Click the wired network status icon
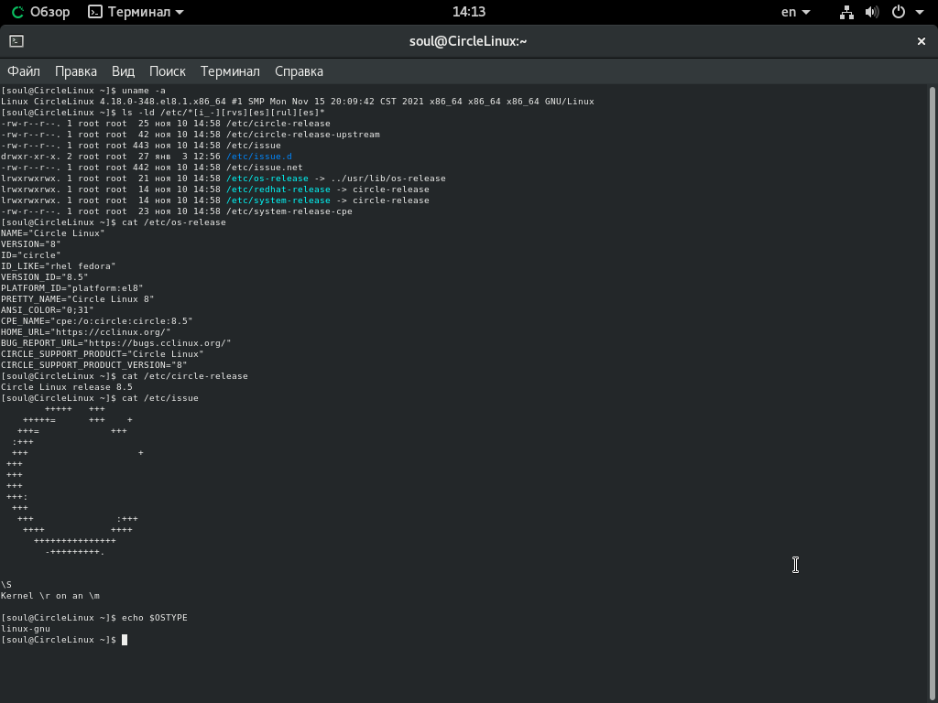Screen dimensions: 938x703 pos(846,12)
